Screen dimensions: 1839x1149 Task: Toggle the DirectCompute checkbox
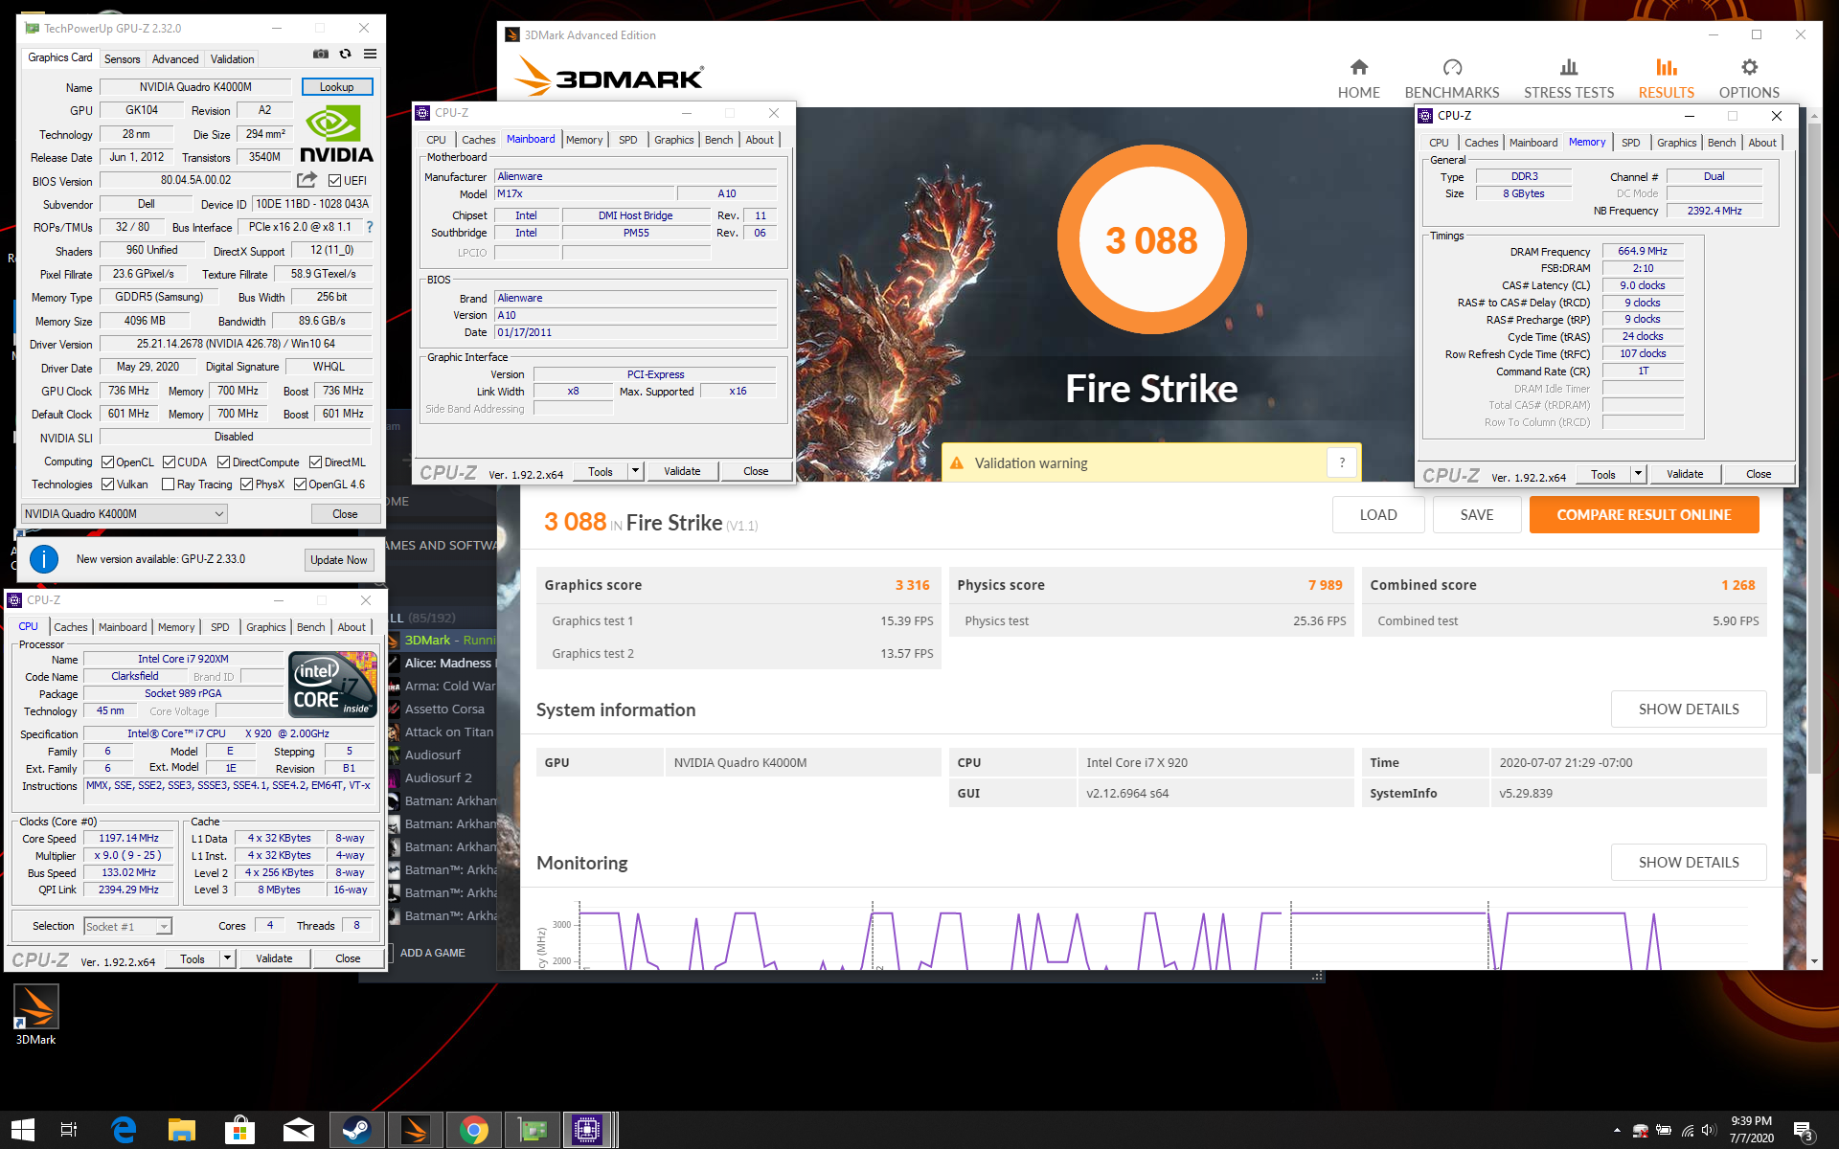(223, 462)
